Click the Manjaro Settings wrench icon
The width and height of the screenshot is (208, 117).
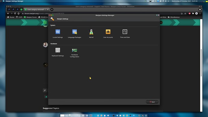52,19
